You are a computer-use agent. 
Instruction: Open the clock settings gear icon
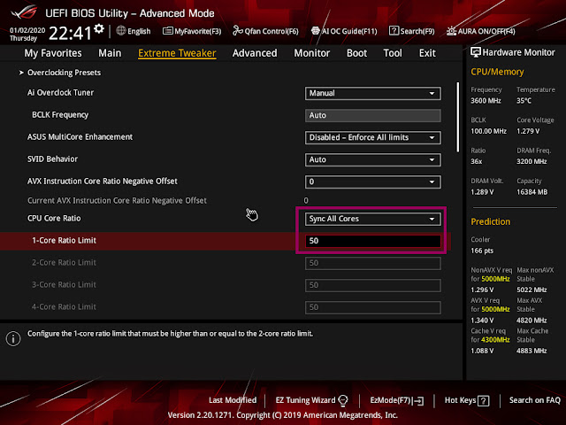point(99,29)
